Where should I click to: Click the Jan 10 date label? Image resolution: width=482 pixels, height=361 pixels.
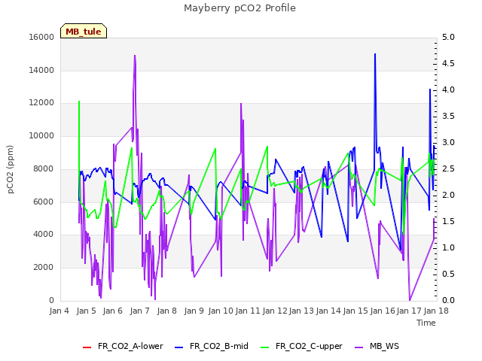(221, 311)
